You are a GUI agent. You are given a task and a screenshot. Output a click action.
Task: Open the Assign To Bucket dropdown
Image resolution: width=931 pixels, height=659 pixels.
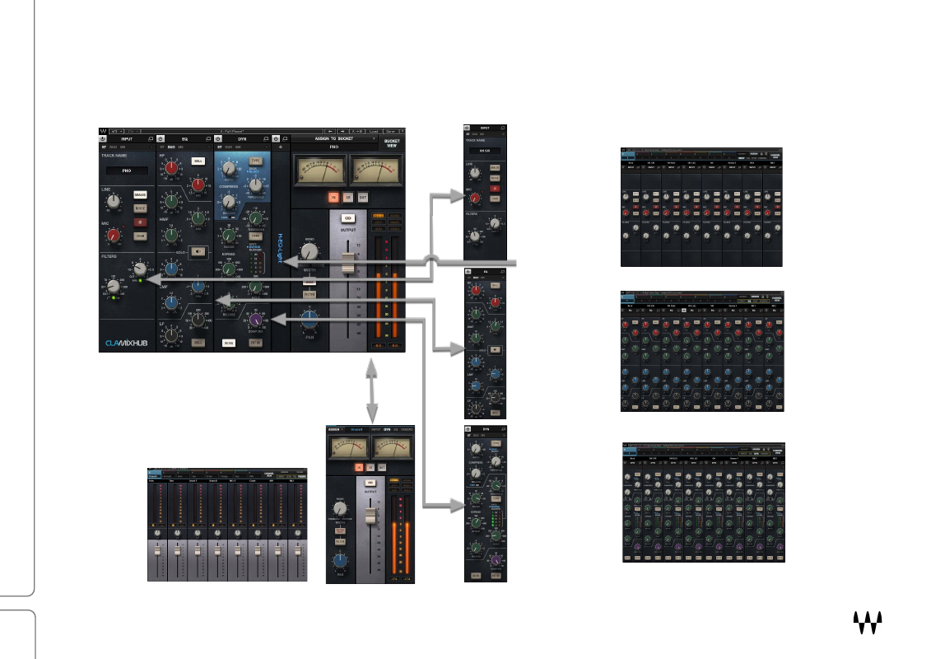pos(334,138)
